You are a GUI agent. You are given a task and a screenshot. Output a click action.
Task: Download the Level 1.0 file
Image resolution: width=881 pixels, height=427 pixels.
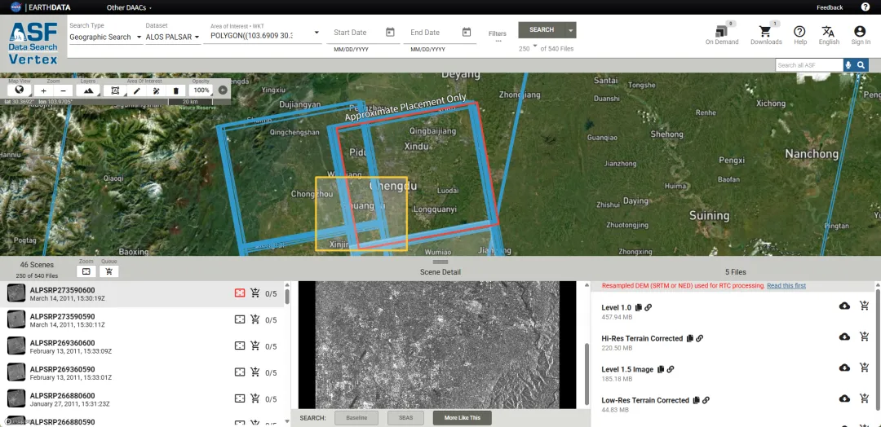(x=844, y=306)
